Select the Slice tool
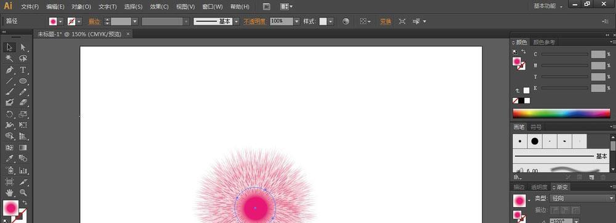Image resolution: width=616 pixels, height=223 pixels. [23, 182]
